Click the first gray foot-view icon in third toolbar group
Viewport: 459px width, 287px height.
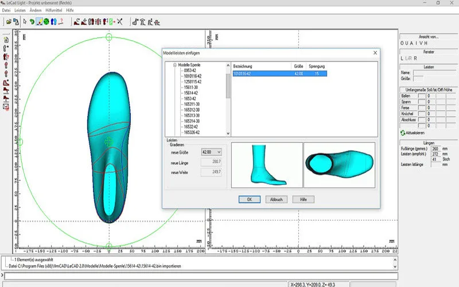pyautogui.click(x=135, y=22)
